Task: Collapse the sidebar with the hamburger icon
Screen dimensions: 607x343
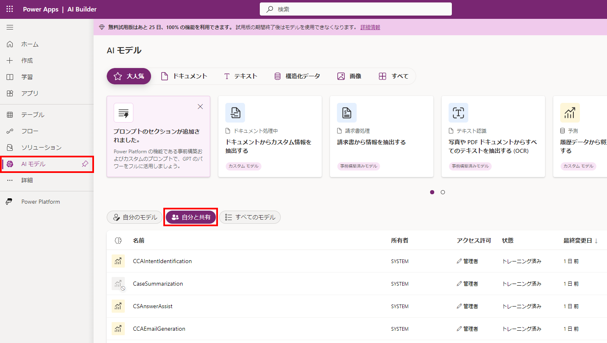Action: [x=10, y=27]
